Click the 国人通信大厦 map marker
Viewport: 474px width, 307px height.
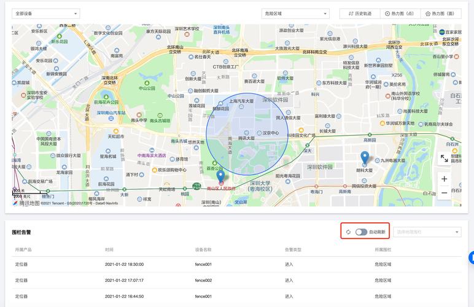[289, 112]
